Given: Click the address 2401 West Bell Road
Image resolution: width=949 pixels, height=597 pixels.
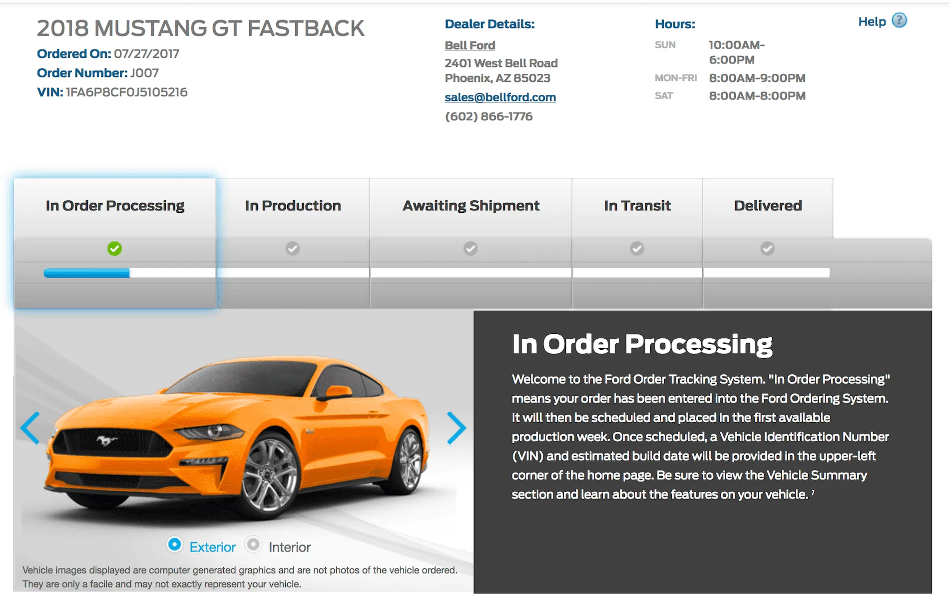Looking at the screenshot, I should pyautogui.click(x=501, y=63).
